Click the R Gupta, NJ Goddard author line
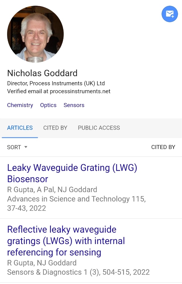182x284 pixels. pyautogui.click(x=42, y=263)
